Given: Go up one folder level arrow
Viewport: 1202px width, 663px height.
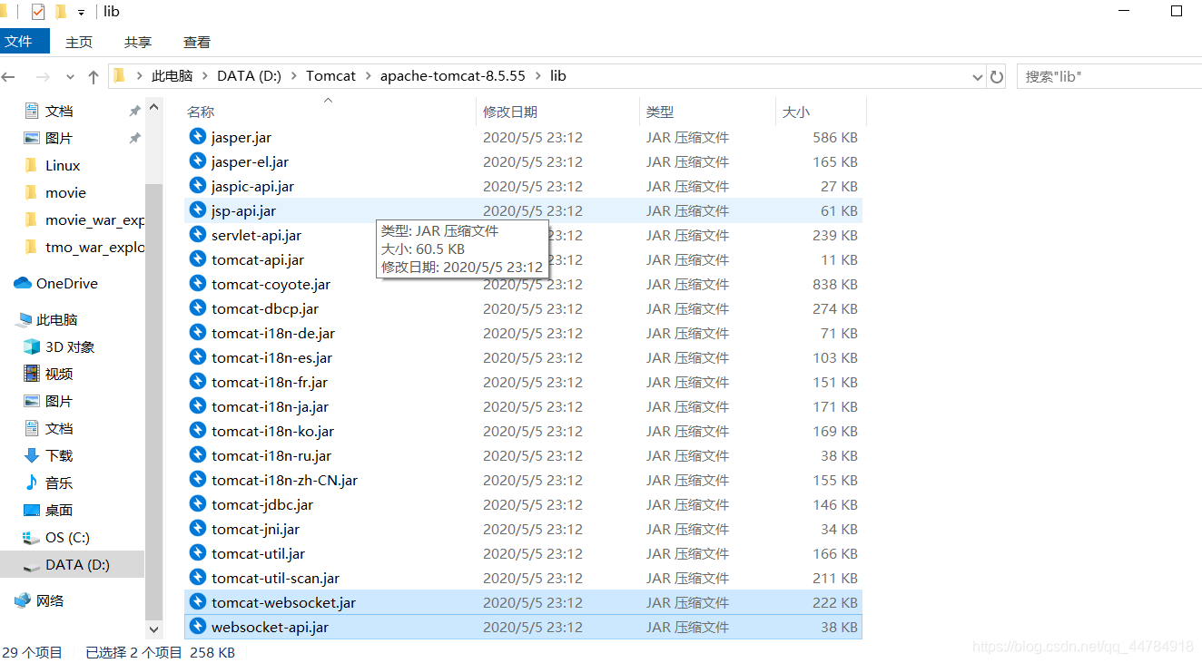Looking at the screenshot, I should [94, 76].
